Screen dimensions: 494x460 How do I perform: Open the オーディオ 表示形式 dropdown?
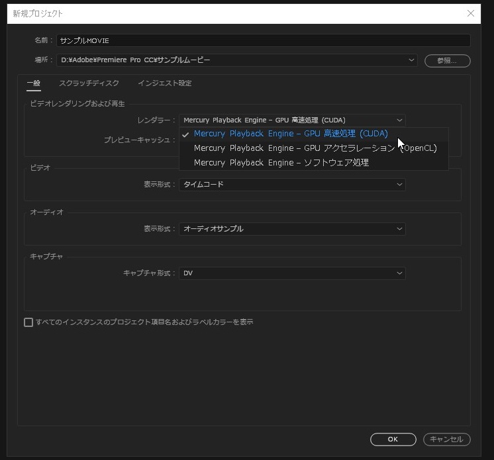click(291, 229)
